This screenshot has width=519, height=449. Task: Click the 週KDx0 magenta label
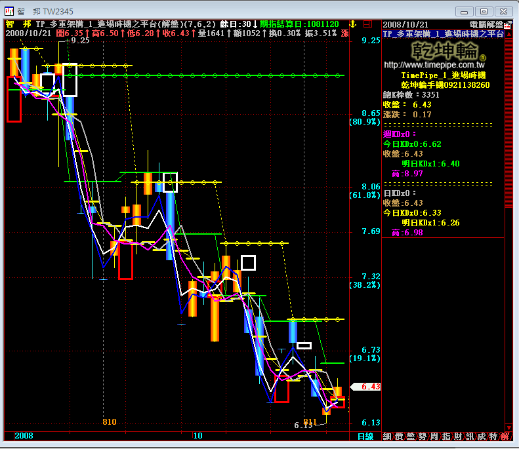pyautogui.click(x=400, y=134)
